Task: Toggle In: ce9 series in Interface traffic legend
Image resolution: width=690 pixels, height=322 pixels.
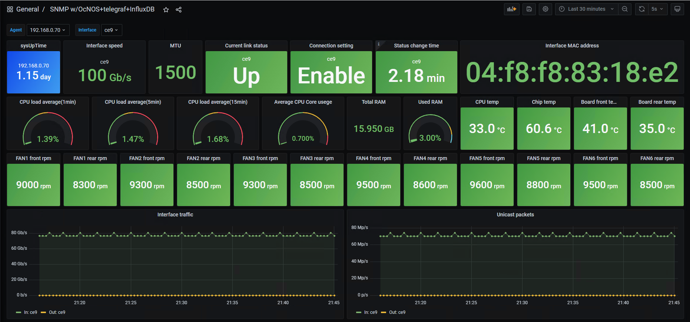Action: click(27, 312)
